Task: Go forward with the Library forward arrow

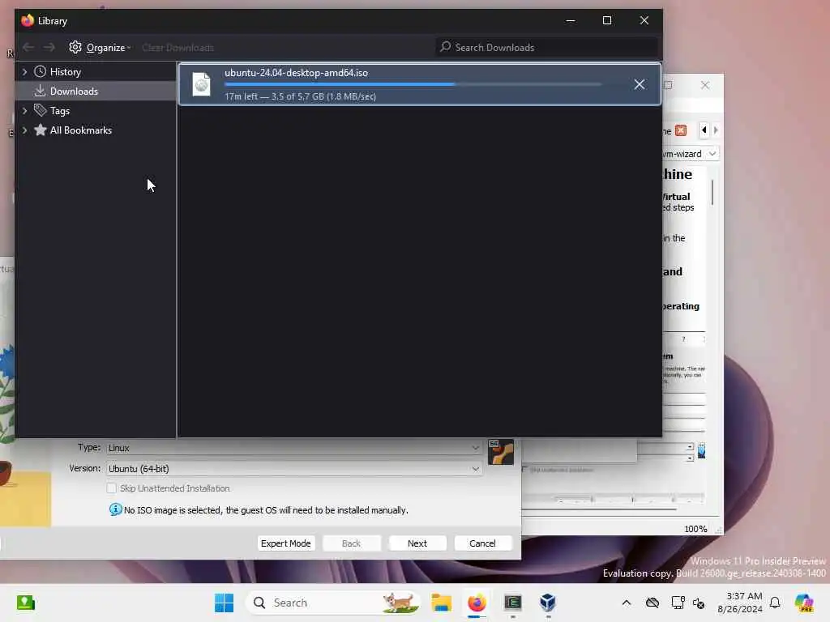Action: [x=49, y=47]
